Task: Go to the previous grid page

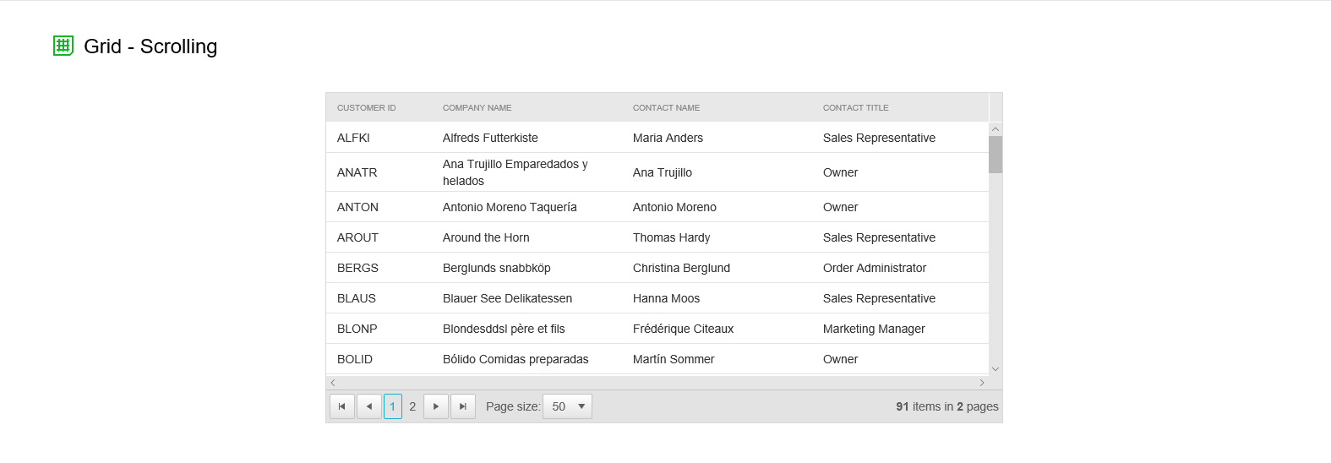Action: click(x=369, y=406)
